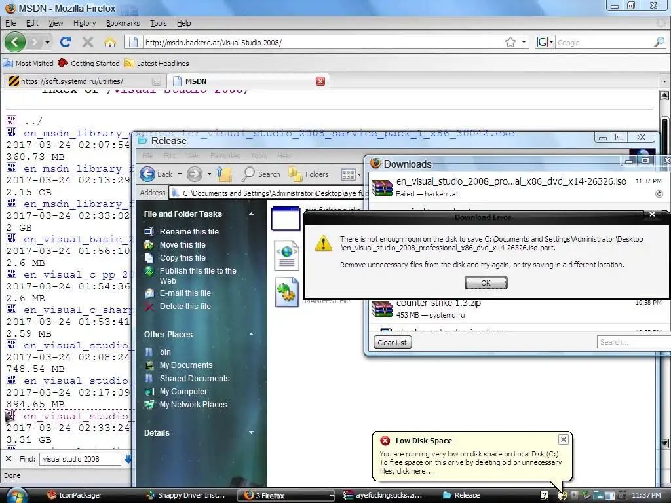The height and width of the screenshot is (503, 671).
Task: Open Firefox Tools menu
Action: pos(158,23)
